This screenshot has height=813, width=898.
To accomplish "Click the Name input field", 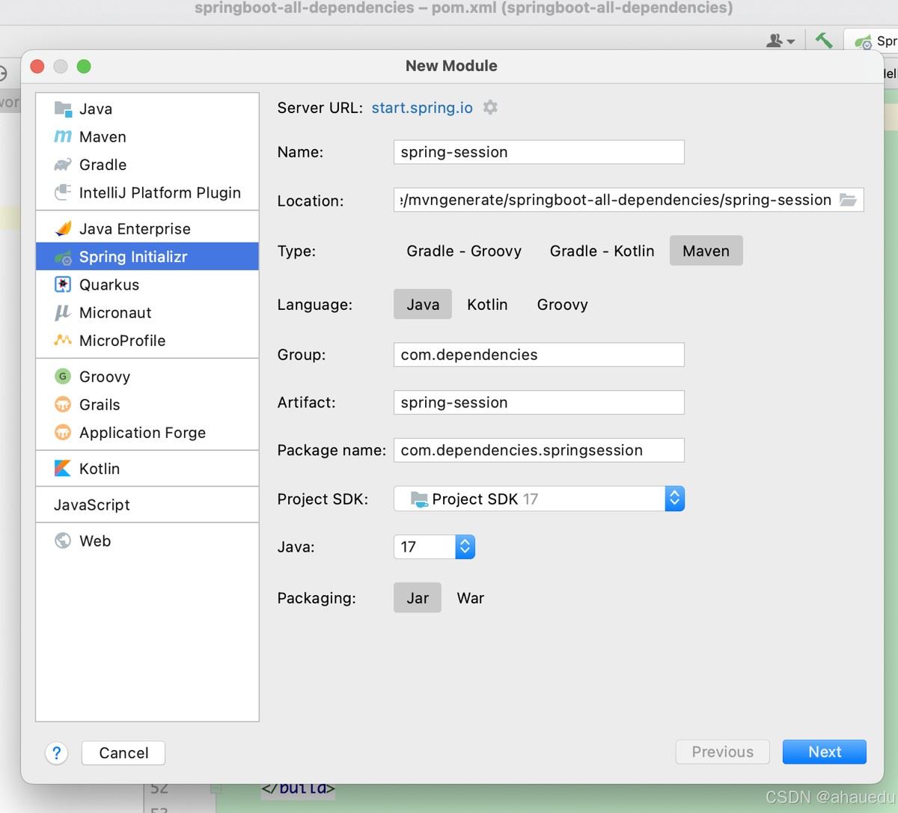I will coord(539,152).
